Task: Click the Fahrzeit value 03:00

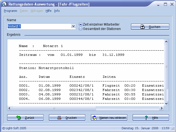Action: (130, 99)
